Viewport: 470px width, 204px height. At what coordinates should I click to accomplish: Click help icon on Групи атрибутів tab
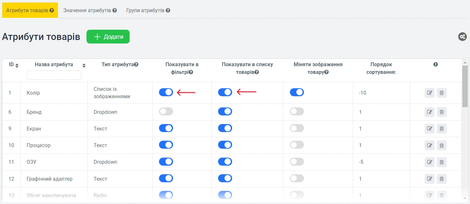point(168,11)
